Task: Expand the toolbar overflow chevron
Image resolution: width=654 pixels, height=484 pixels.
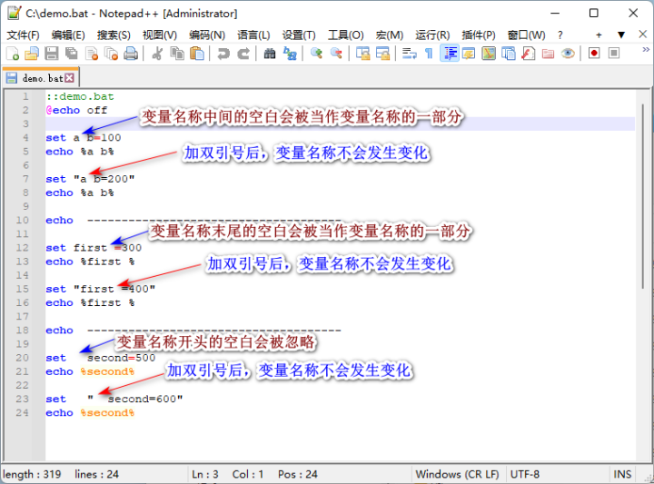Action: coord(646,50)
